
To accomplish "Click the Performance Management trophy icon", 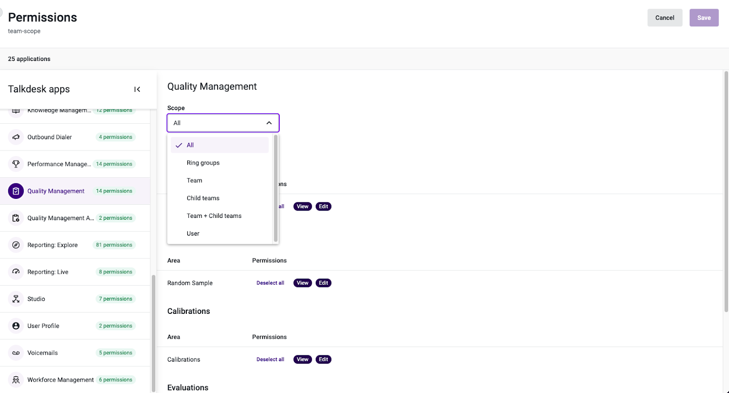I will [x=16, y=164].
